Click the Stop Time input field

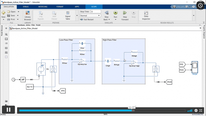tap(96, 12)
